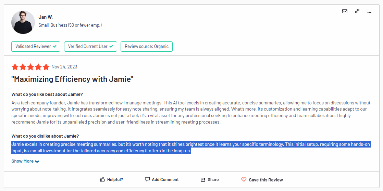383x191 pixels.
Task: Click Save this Review text
Action: (x=266, y=180)
